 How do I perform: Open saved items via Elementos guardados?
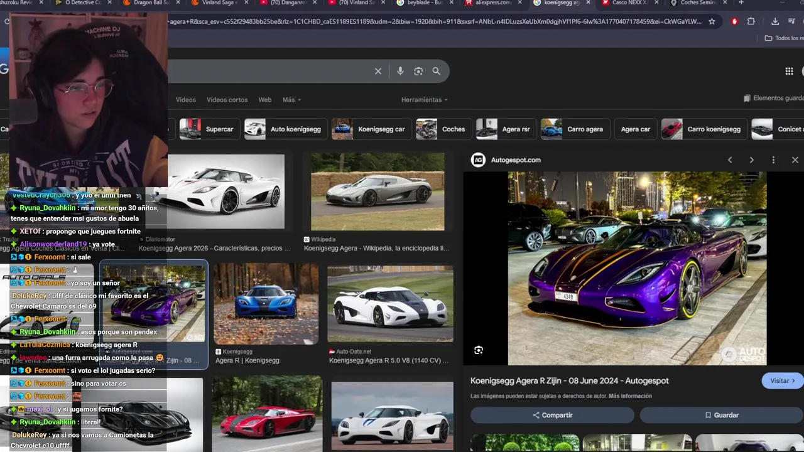[x=773, y=98]
